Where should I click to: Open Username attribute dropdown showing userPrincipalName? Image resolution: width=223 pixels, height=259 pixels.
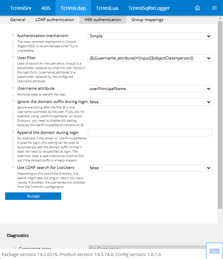coord(150,89)
